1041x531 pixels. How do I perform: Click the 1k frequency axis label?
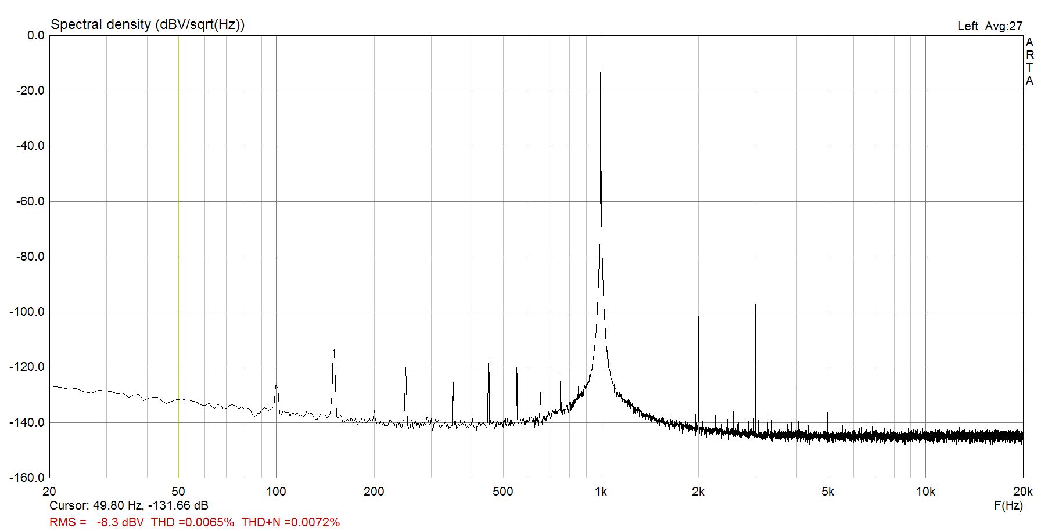point(601,492)
